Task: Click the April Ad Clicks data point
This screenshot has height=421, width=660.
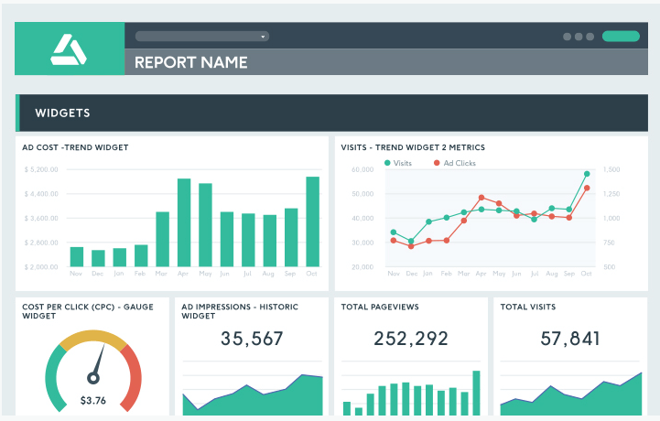Action: point(481,198)
